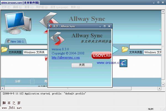Focus the right folder path field
Image resolution: width=166 pixels, height=111 pixels.
click(x=145, y=47)
